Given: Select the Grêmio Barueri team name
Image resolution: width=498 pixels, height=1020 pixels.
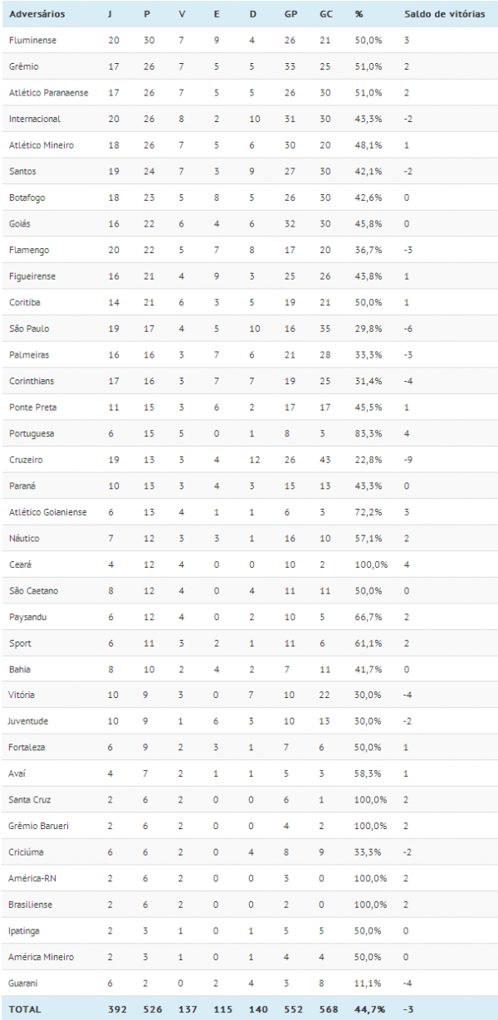Looking at the screenshot, I should click(40, 826).
